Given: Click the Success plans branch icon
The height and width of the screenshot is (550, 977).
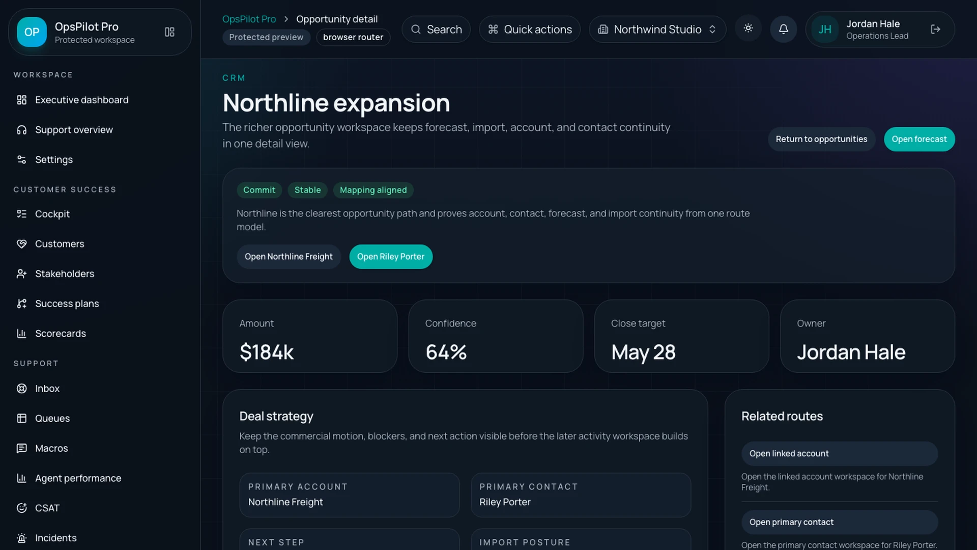Looking at the screenshot, I should [21, 304].
